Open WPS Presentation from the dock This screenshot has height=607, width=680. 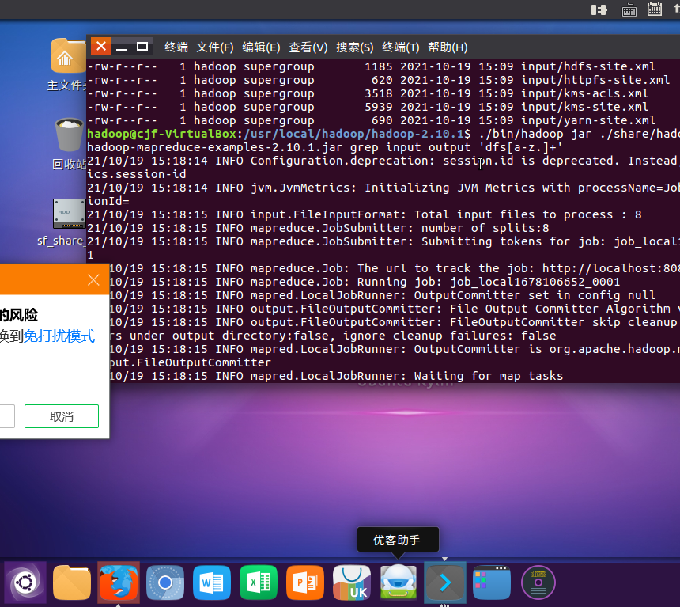tap(305, 582)
